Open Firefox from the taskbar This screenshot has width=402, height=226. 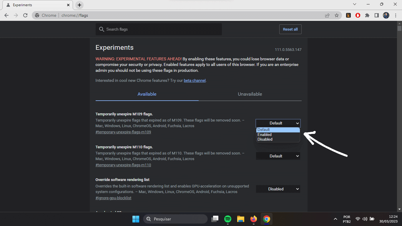[x=254, y=219]
